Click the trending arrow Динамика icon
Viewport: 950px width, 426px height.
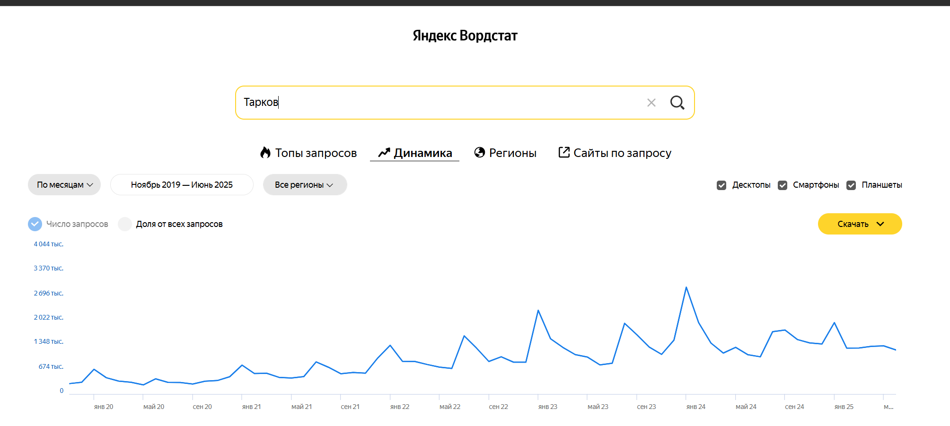tap(384, 152)
